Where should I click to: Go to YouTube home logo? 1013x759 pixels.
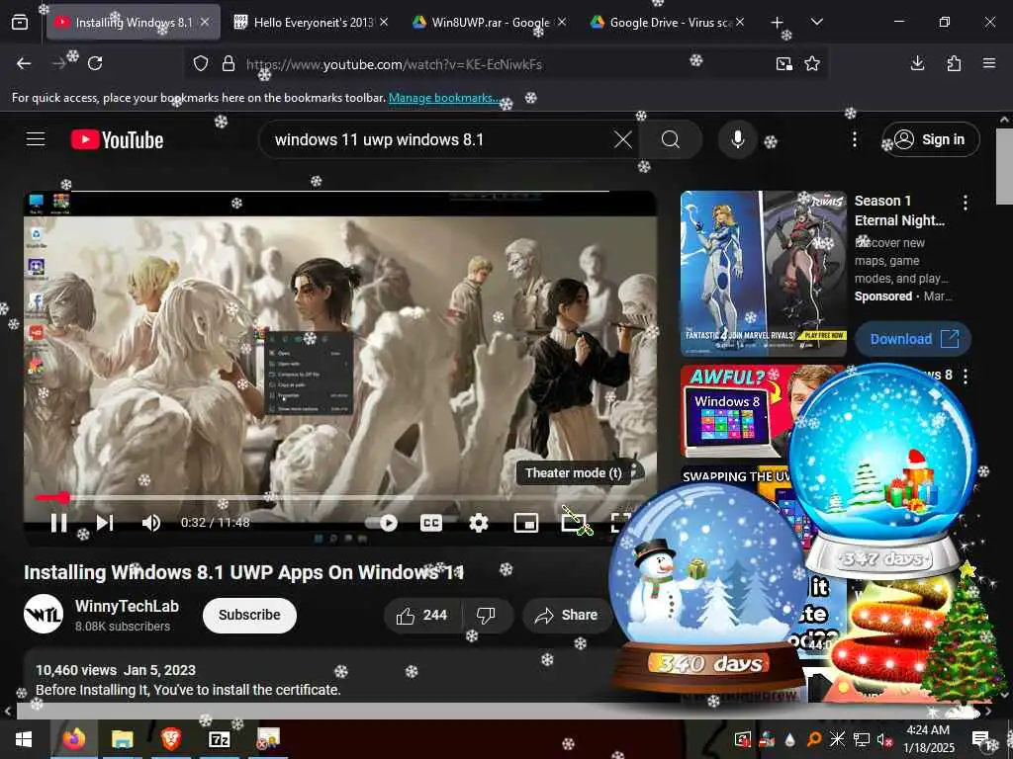[x=117, y=139]
